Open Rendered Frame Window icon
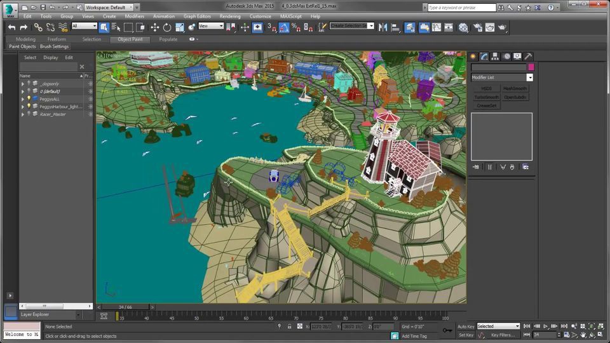The width and height of the screenshot is (610, 343). (x=490, y=27)
